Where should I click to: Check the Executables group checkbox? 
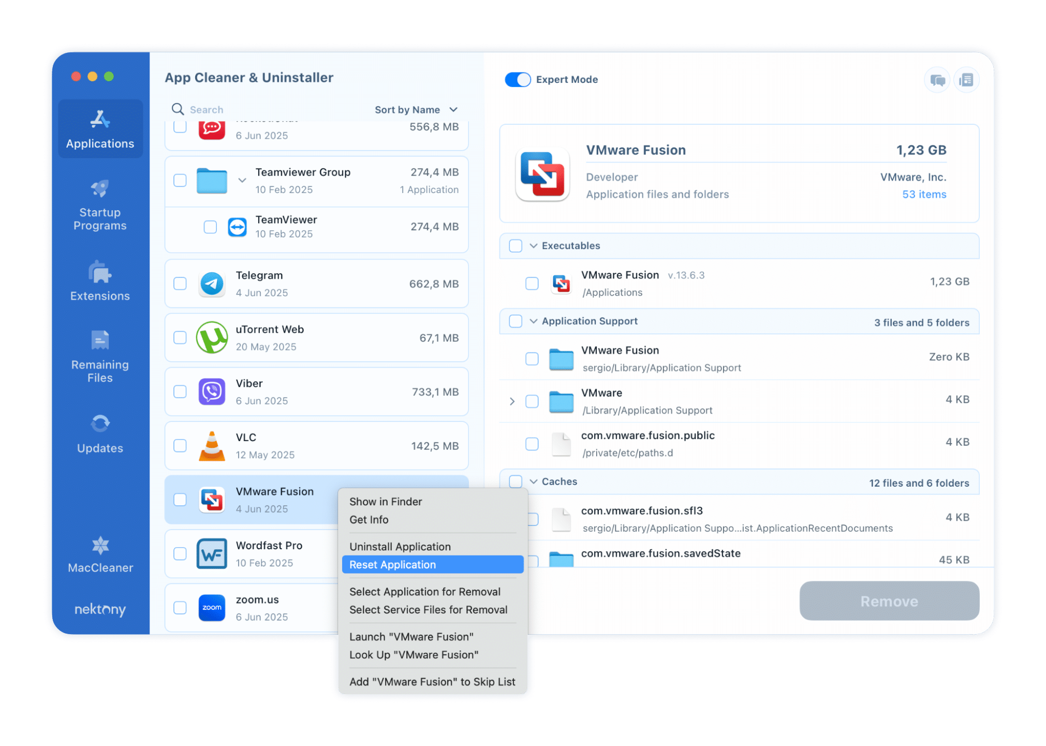[x=515, y=246]
